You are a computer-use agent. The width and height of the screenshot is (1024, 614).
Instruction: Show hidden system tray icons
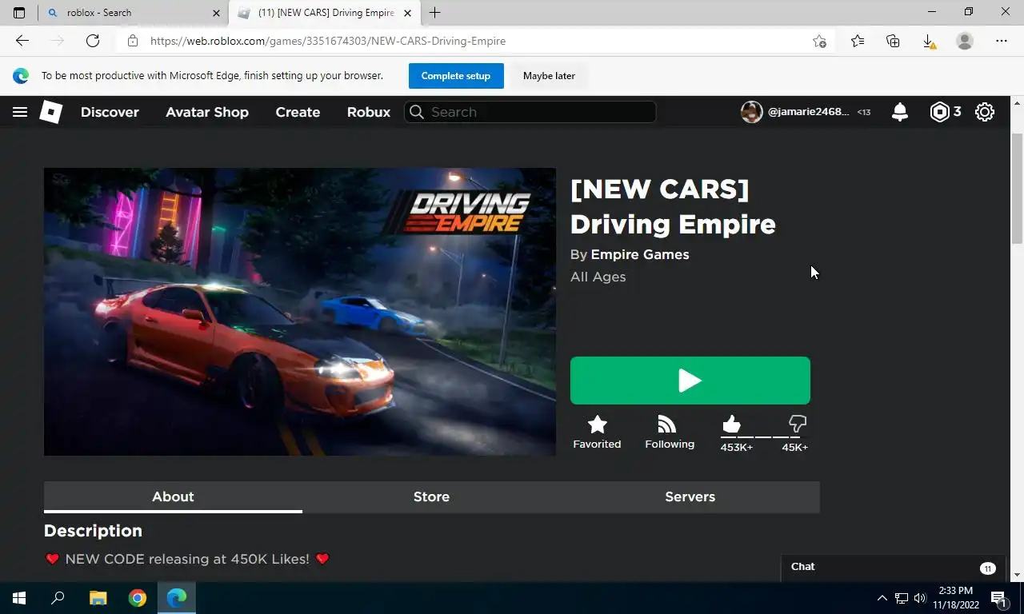tap(882, 598)
